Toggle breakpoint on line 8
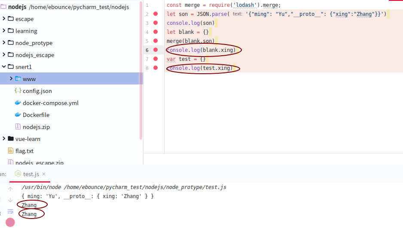This screenshot has width=403, height=228. tap(156, 68)
